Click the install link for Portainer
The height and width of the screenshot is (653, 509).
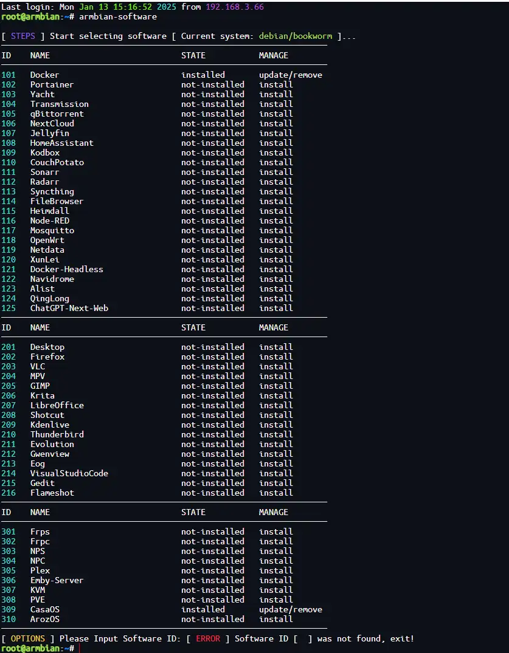pos(275,84)
